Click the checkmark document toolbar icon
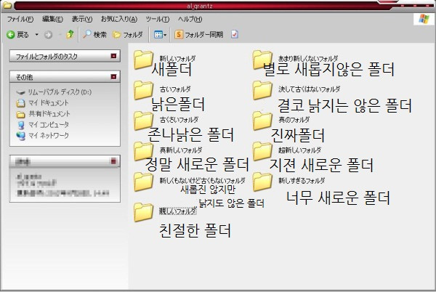Image resolution: width=436 pixels, height=292 pixels. click(x=235, y=34)
